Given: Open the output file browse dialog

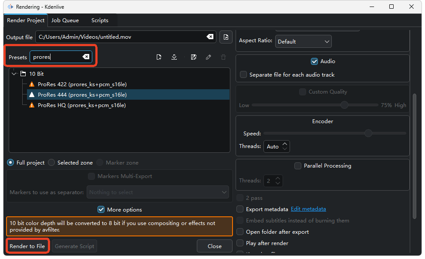Looking at the screenshot, I should (x=226, y=37).
